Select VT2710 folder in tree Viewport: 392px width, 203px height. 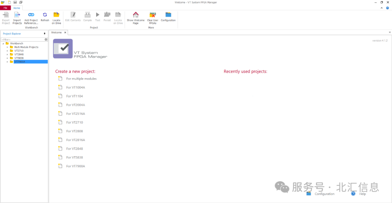coord(19,51)
